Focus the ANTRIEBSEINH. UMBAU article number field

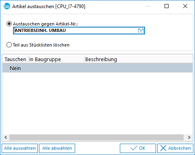[79, 31]
